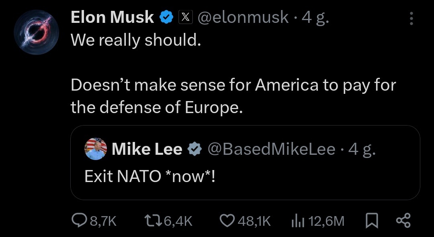Like the post with the heart icon

[227, 220]
